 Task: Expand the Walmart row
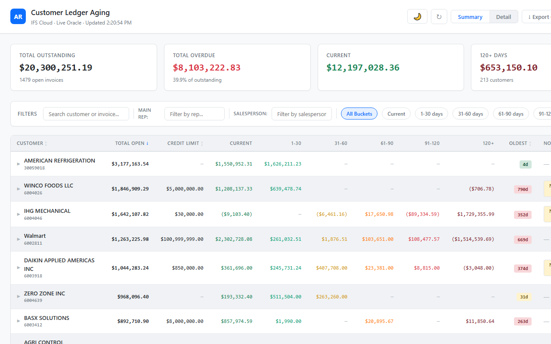(x=19, y=239)
